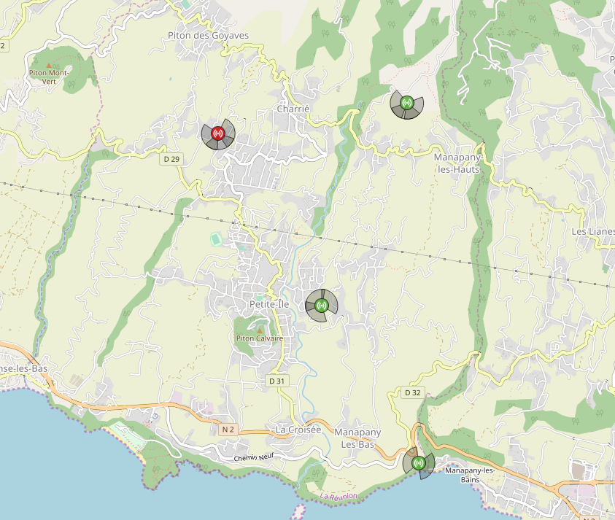Click the red antenna marker near Charrié
Viewport: 615px width, 520px height.
(x=217, y=133)
